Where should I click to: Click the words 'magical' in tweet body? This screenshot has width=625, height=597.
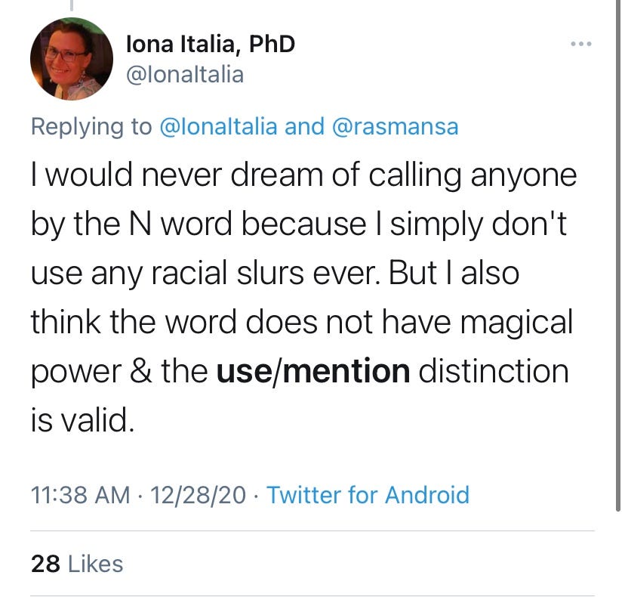tap(516, 323)
